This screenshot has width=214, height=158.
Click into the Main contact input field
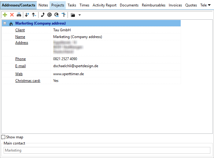pos(107,150)
